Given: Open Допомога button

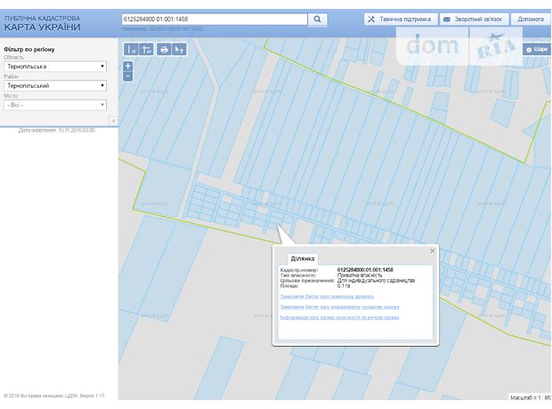Looking at the screenshot, I should point(530,20).
